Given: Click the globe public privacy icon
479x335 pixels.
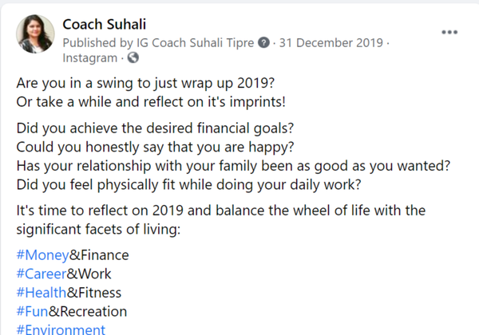Looking at the screenshot, I should 133,57.
